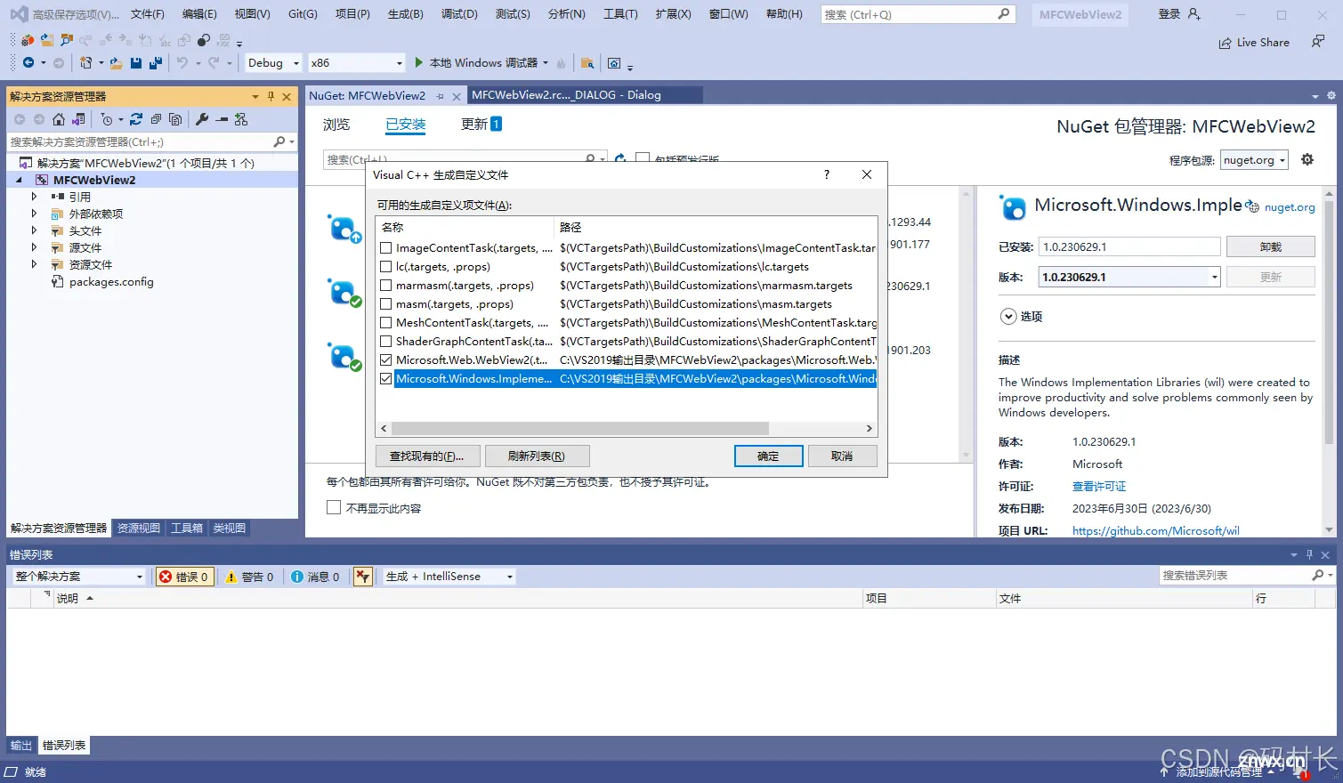Switch to the 浏览 tab in NuGet

click(336, 125)
